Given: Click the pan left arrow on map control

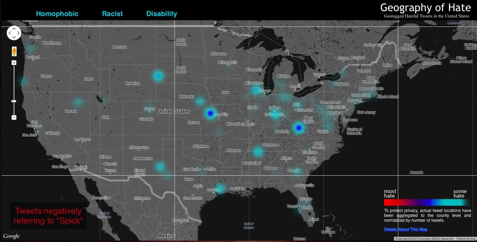Looking at the screenshot, I should pyautogui.click(x=10, y=33).
